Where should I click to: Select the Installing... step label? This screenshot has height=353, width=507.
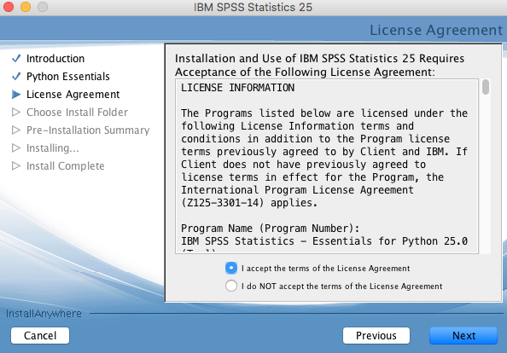click(x=52, y=148)
